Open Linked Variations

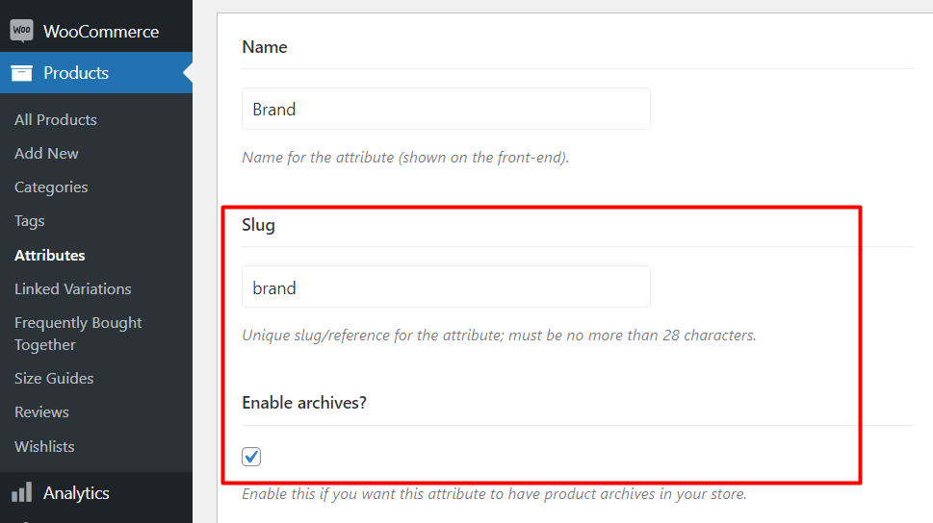[x=72, y=288]
